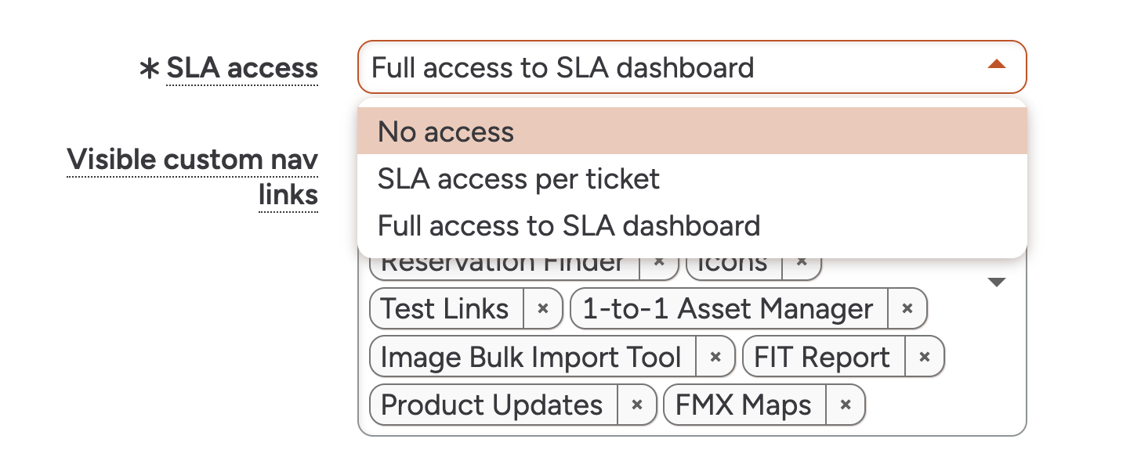Remove the Image Bulk Import Tool tag
The width and height of the screenshot is (1130, 457).
715,358
